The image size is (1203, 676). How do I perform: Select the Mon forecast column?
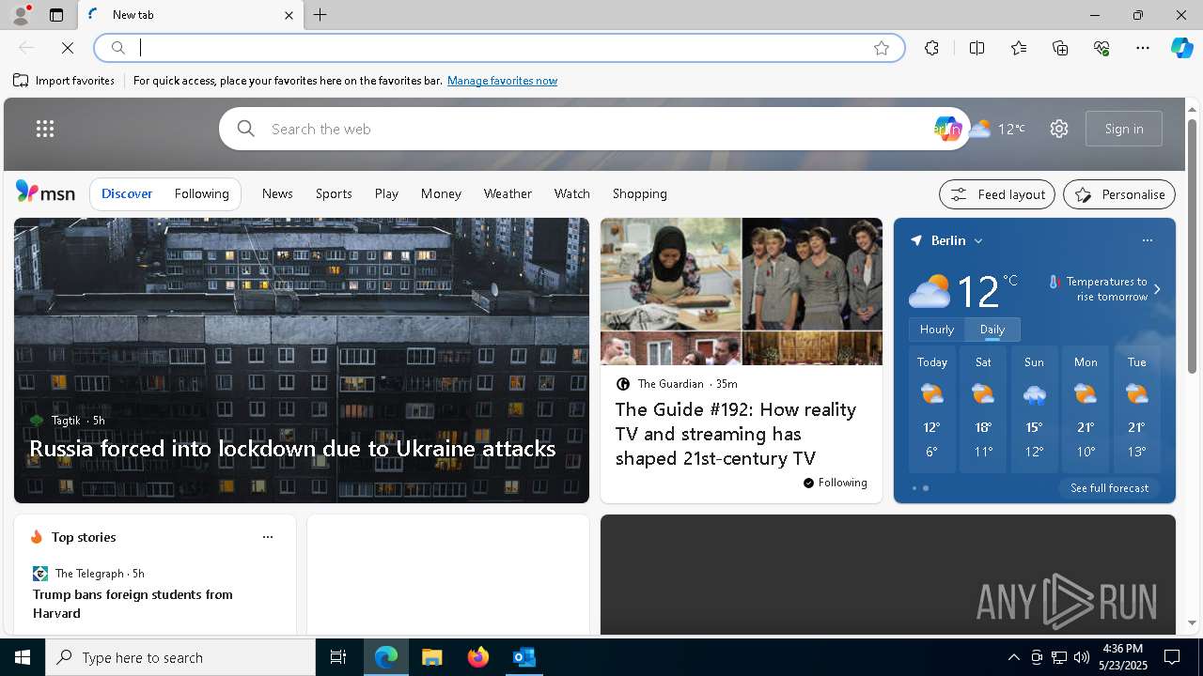(x=1086, y=409)
